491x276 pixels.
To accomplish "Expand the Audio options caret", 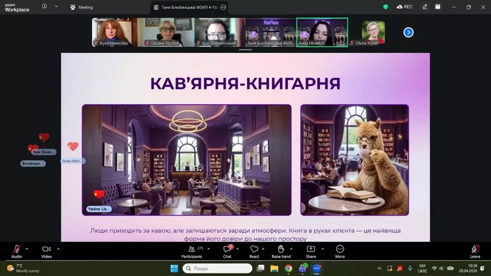I will coord(26,249).
